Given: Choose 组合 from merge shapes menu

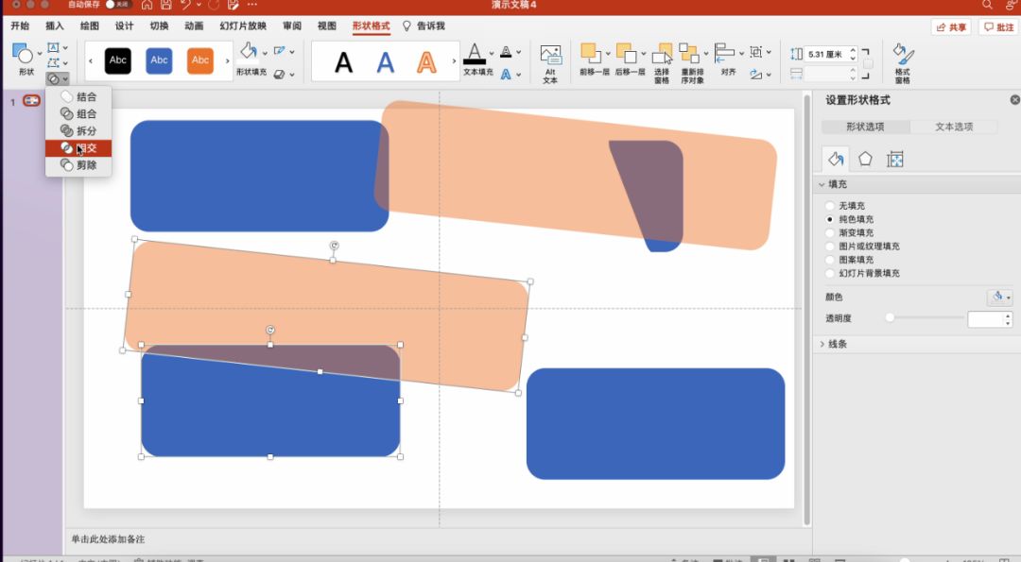Looking at the screenshot, I should pos(78,114).
